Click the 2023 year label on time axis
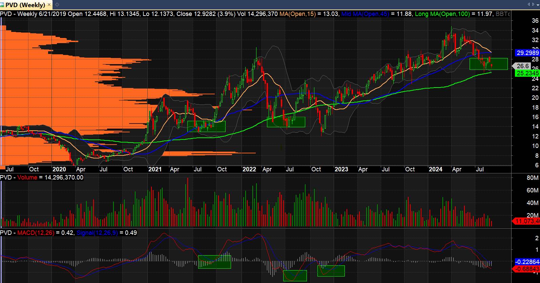The height and width of the screenshot is (283, 540). pos(341,169)
